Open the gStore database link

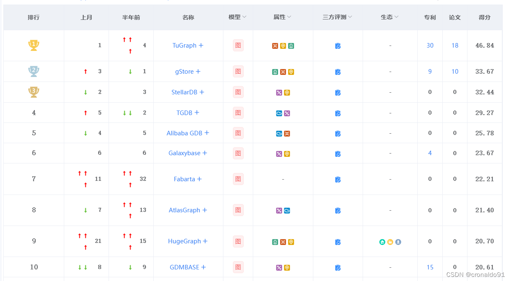[184, 72]
